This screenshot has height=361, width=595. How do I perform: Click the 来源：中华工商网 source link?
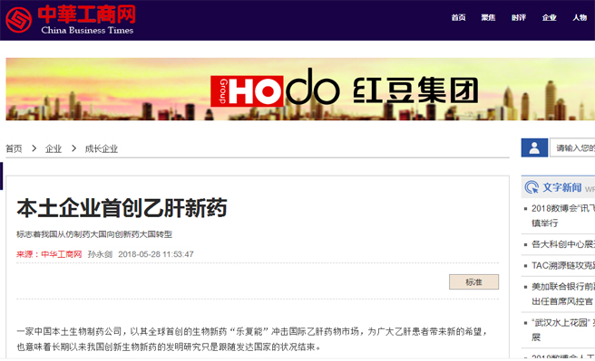tap(49, 254)
